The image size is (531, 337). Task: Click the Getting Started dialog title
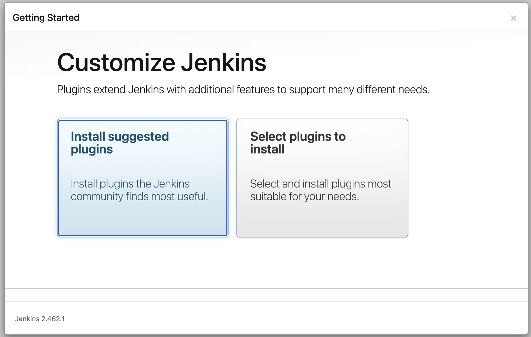[x=46, y=18]
